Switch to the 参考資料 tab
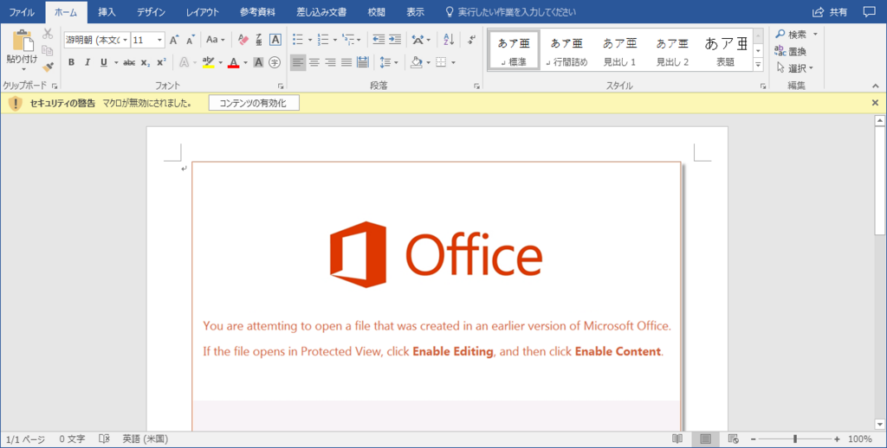 [257, 12]
